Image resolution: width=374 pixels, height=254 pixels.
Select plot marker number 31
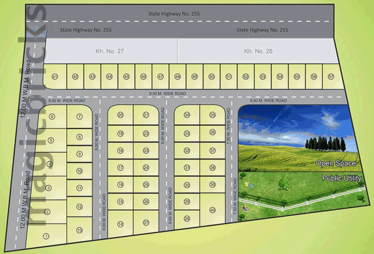pyautogui.click(x=187, y=167)
